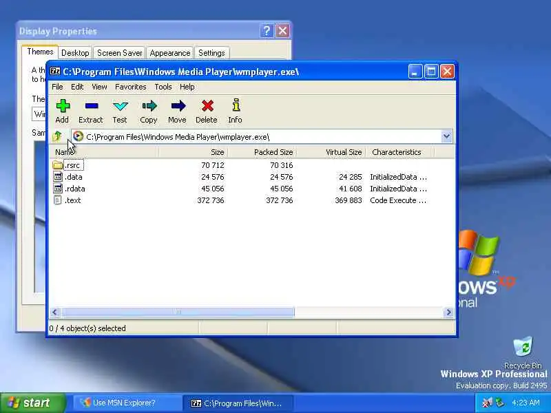Sort by the Packed Size column header

pyautogui.click(x=262, y=152)
